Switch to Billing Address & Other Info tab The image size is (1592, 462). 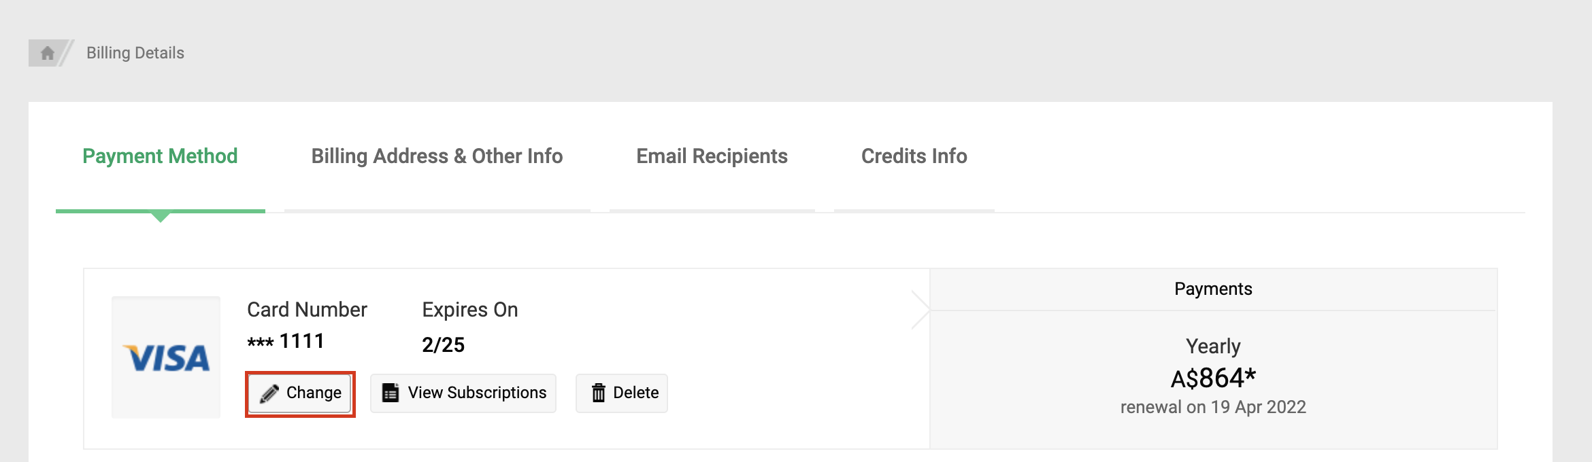[x=437, y=156]
